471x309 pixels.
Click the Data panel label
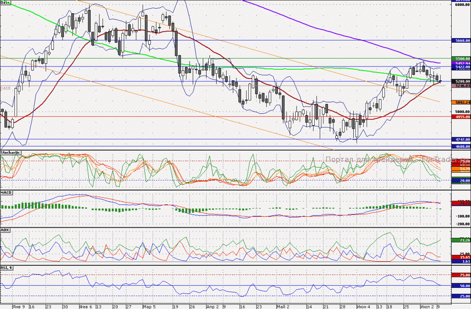click(6, 2)
